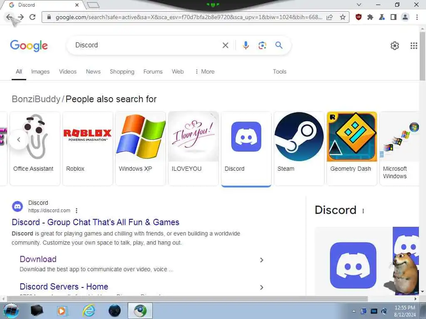Open a new browser tab
The width and height of the screenshot is (426, 319).
(x=93, y=5)
